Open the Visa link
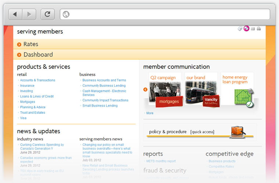The image size is (279, 183). [23, 118]
